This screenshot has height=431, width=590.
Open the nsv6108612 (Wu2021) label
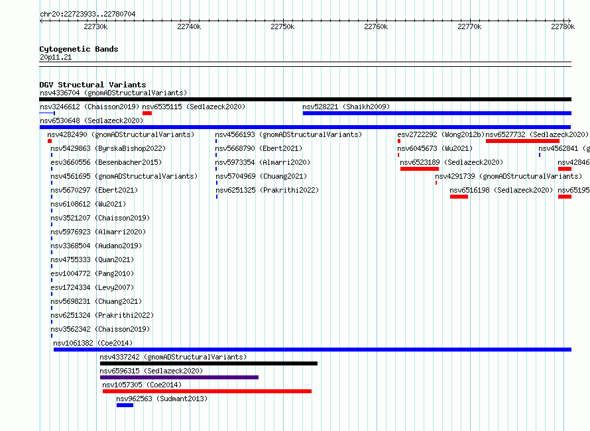(88, 204)
